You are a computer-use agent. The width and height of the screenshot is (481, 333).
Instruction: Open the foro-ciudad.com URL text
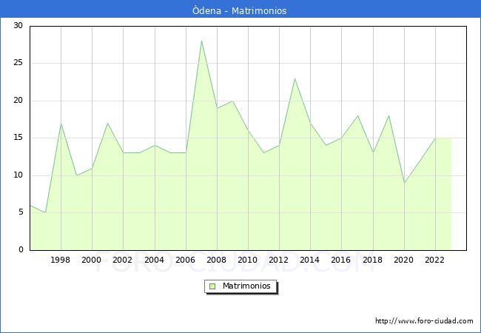424,320
